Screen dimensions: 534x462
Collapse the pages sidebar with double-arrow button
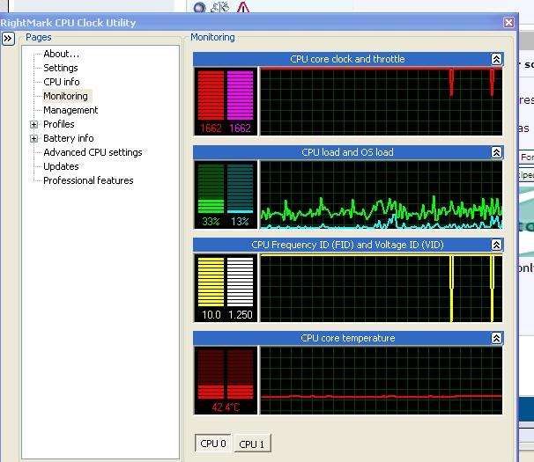click(8, 39)
